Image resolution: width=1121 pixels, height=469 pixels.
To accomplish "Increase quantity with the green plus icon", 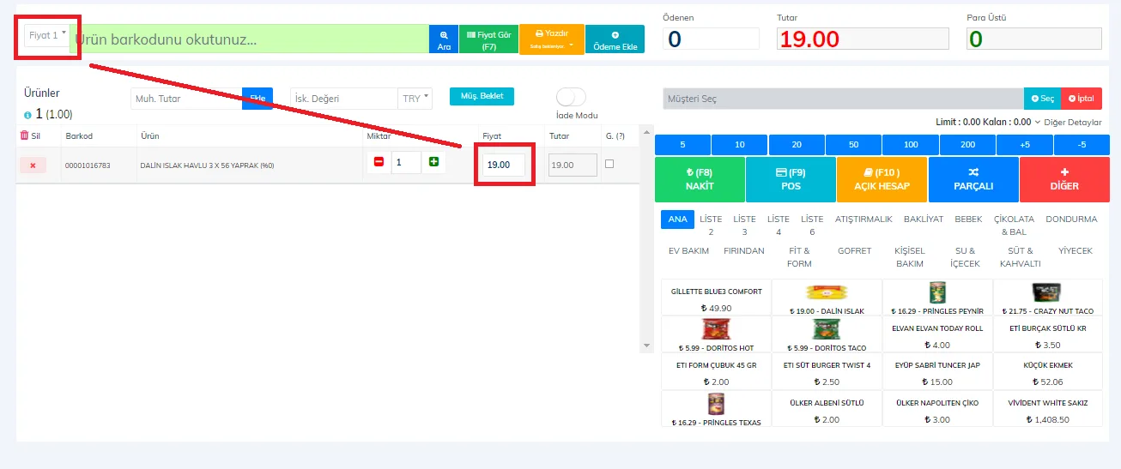I will (433, 161).
